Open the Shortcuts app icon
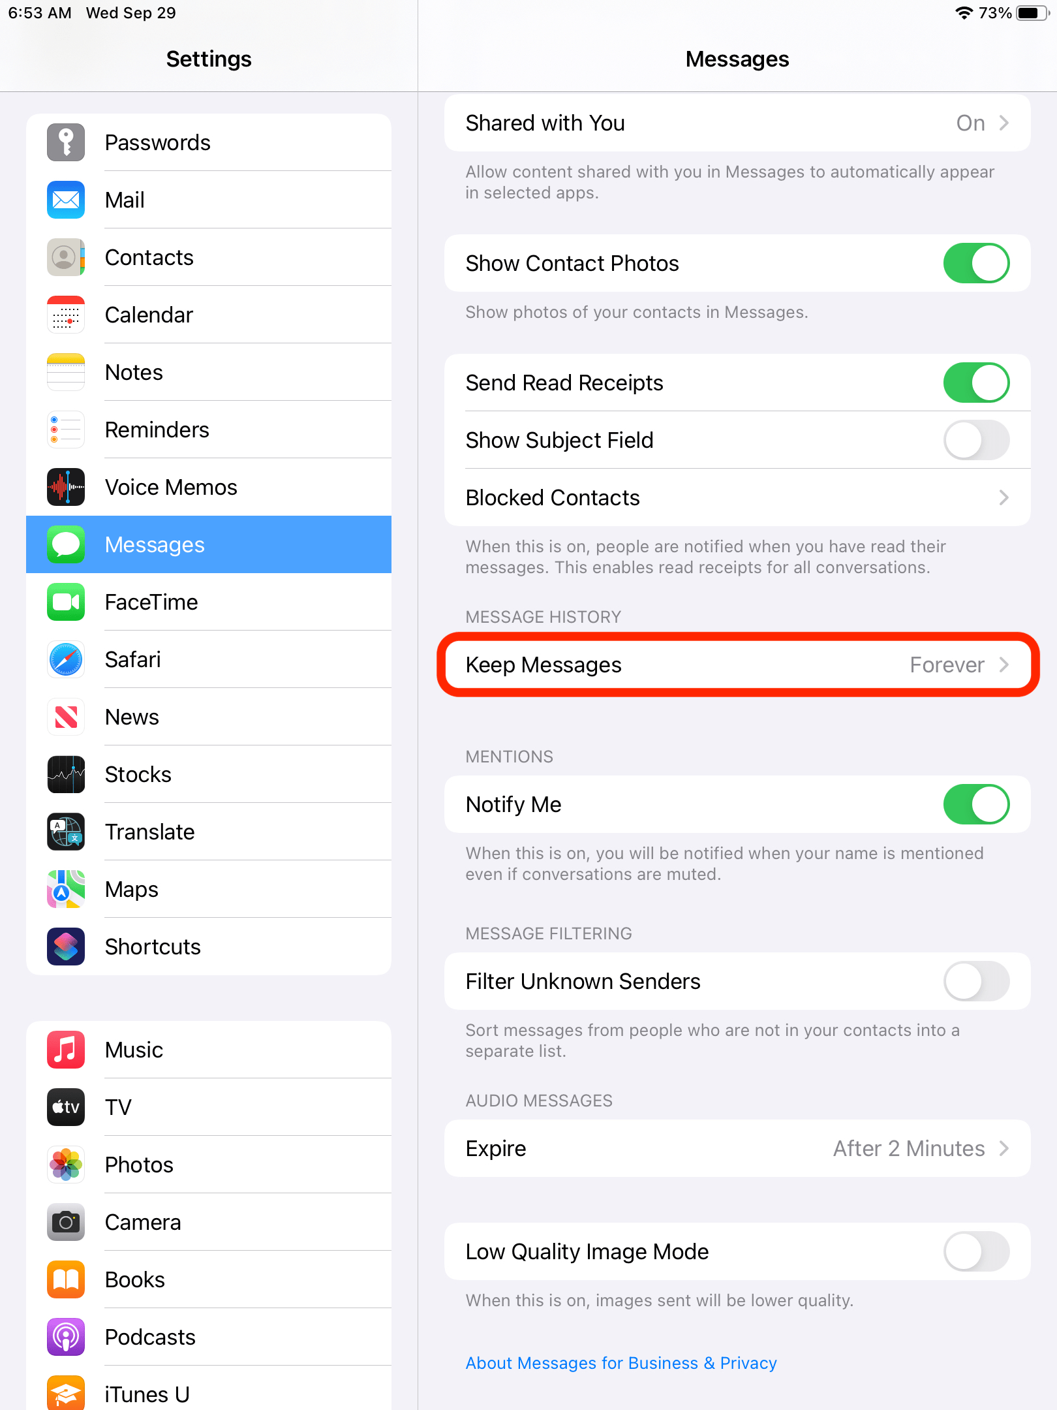The image size is (1057, 1410). pos(66,947)
